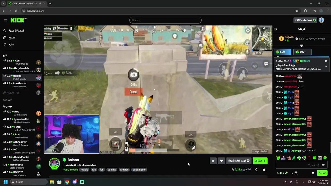Viewport: 331px width, 186px height.
Task: Share the stream via share icon
Action: pos(256,170)
